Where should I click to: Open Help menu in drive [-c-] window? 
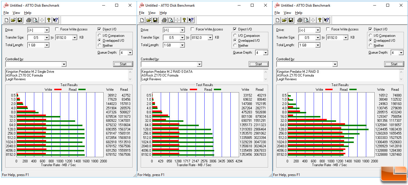click(x=299, y=13)
